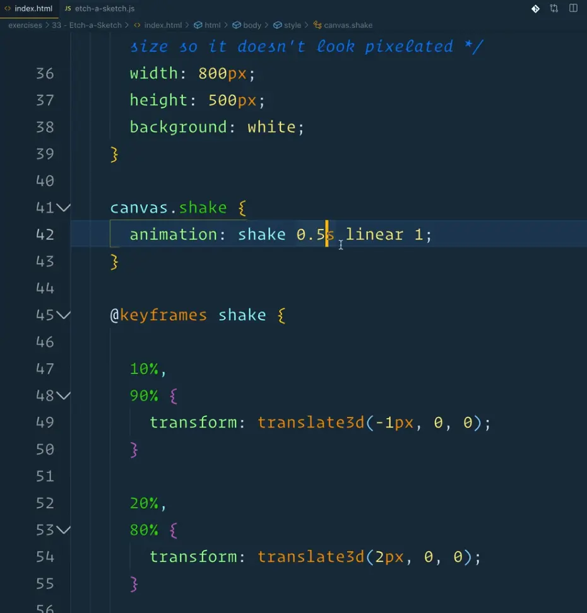Viewport: 587px width, 613px height.
Task: Collapse the 90% keyframe block at line 48
Action: [64, 395]
